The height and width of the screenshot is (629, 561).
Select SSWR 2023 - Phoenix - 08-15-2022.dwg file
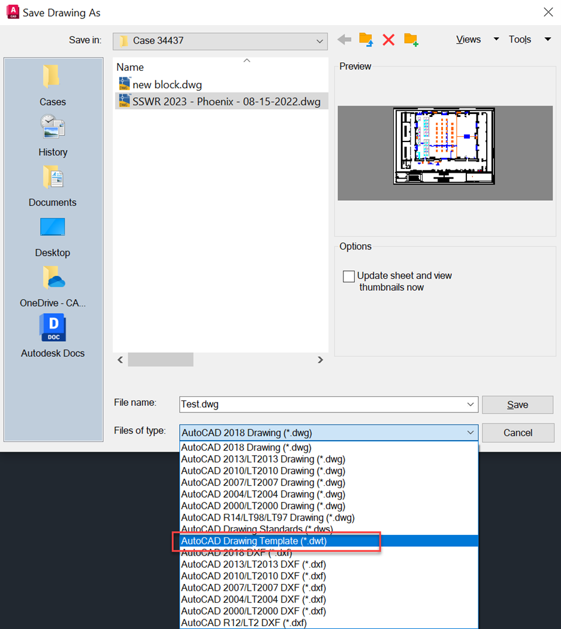point(221,101)
